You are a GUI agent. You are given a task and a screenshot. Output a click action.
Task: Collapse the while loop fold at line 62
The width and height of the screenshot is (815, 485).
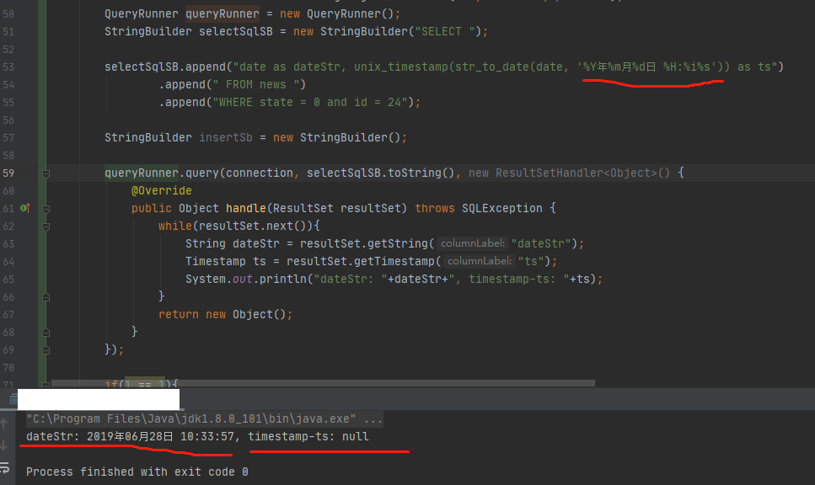point(46,227)
